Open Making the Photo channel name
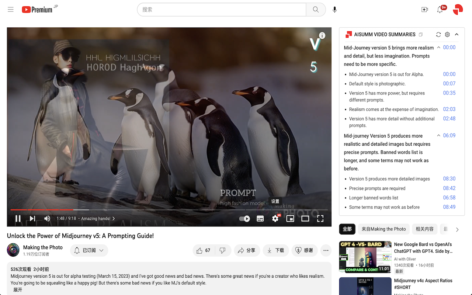This screenshot has height=295, width=472. pyautogui.click(x=43, y=247)
